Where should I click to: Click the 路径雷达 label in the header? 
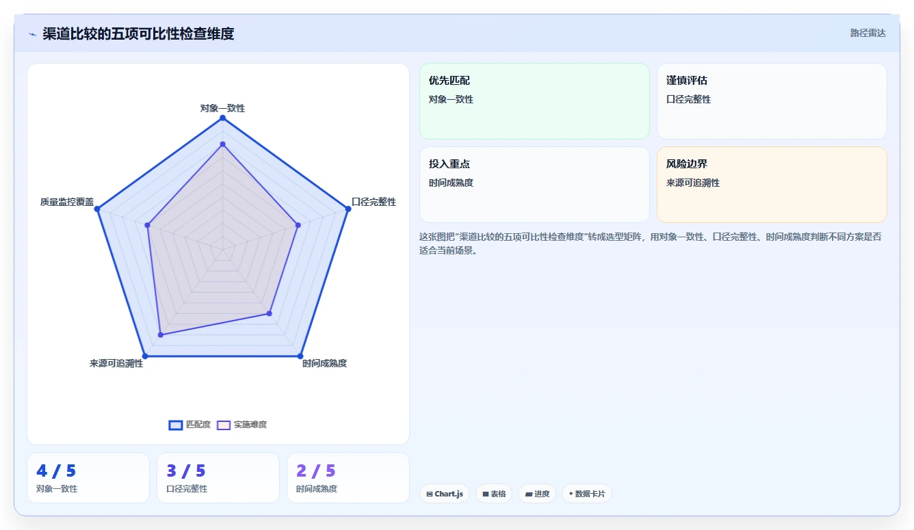tap(867, 33)
